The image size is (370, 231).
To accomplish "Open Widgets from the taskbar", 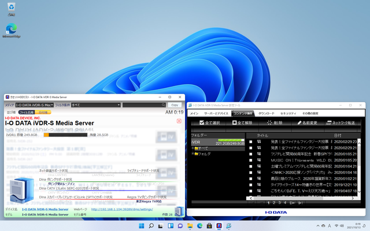I will (171, 226).
